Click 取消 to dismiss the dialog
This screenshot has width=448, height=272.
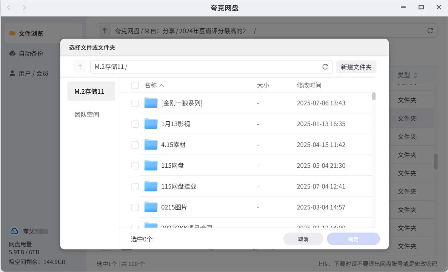(x=303, y=239)
